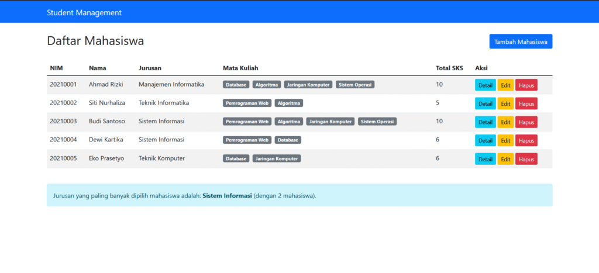Screen dimensions: 599x273
Task: Delete Eko Prasetyo with Hapus
Action: tap(526, 159)
